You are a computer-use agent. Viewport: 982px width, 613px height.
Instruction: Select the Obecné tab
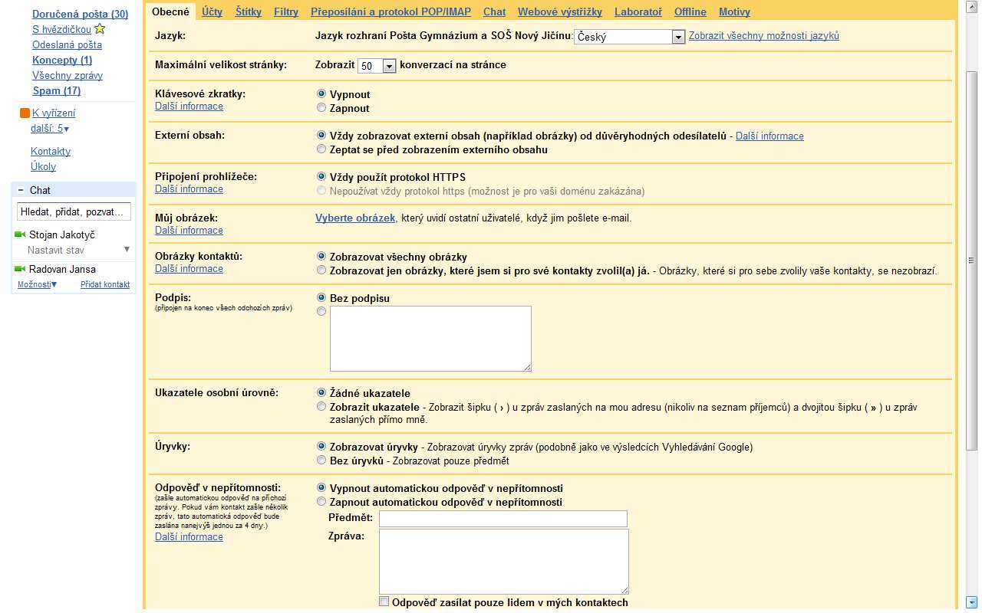pyautogui.click(x=170, y=11)
